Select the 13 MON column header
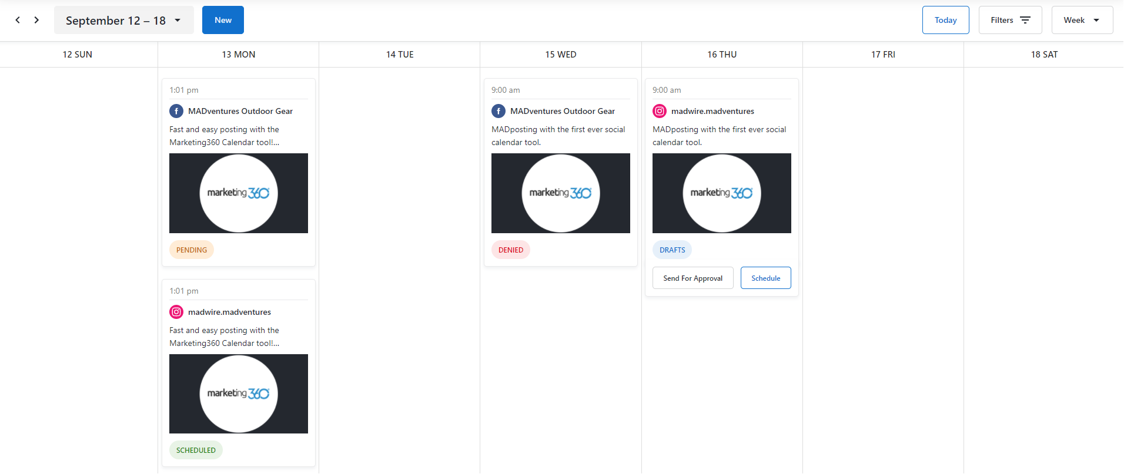The height and width of the screenshot is (474, 1124). pyautogui.click(x=239, y=55)
